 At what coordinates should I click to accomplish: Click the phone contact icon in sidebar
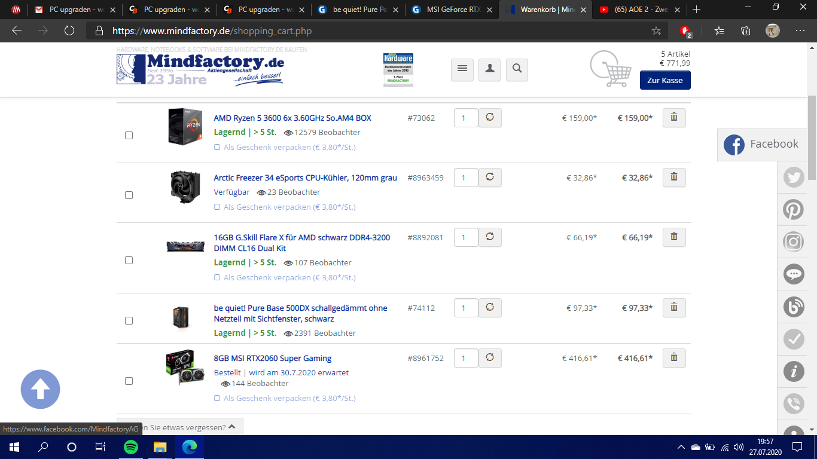pos(794,403)
